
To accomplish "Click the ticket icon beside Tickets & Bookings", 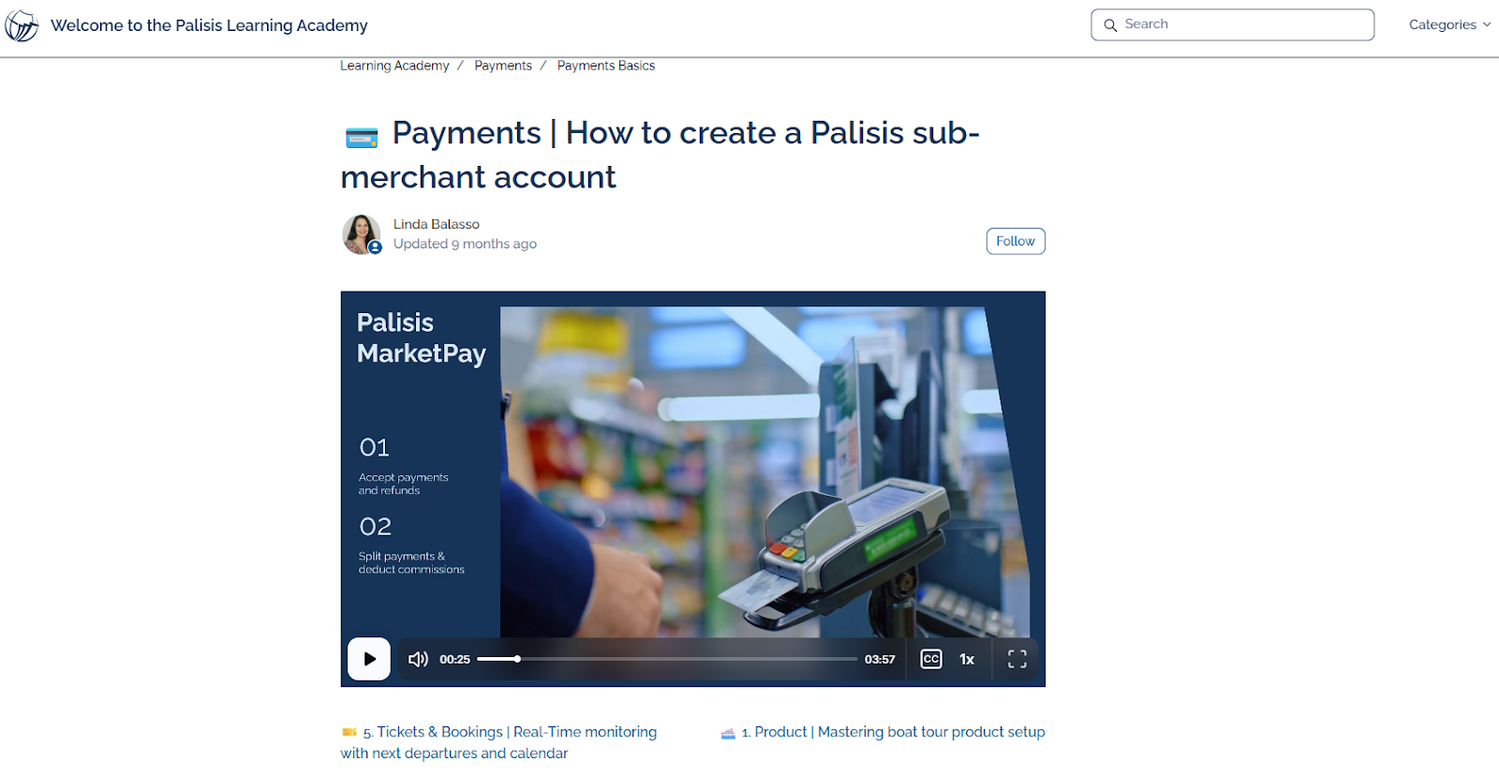I will (349, 732).
